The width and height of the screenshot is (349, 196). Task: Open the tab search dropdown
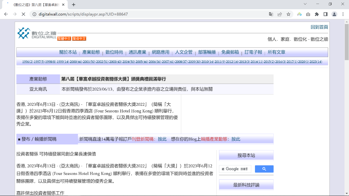pyautogui.click(x=305, y=4)
